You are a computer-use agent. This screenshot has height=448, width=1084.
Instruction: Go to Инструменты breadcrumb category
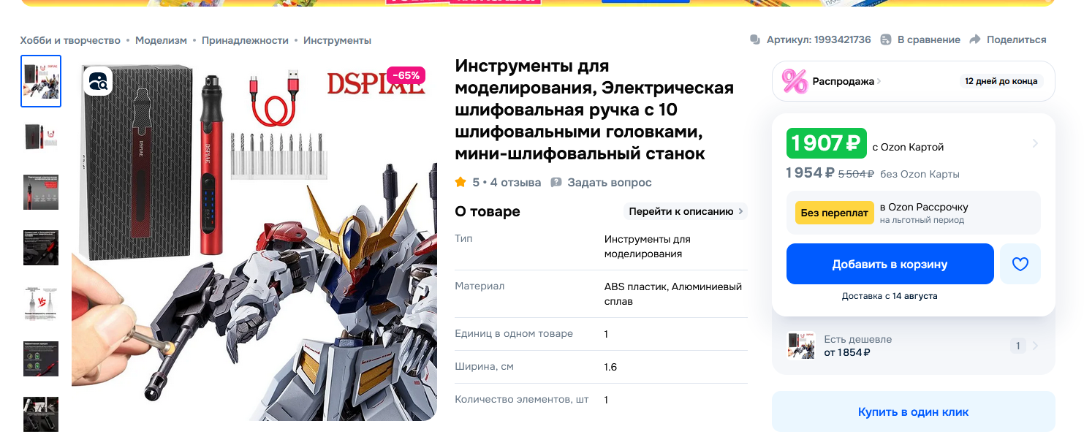tap(337, 40)
